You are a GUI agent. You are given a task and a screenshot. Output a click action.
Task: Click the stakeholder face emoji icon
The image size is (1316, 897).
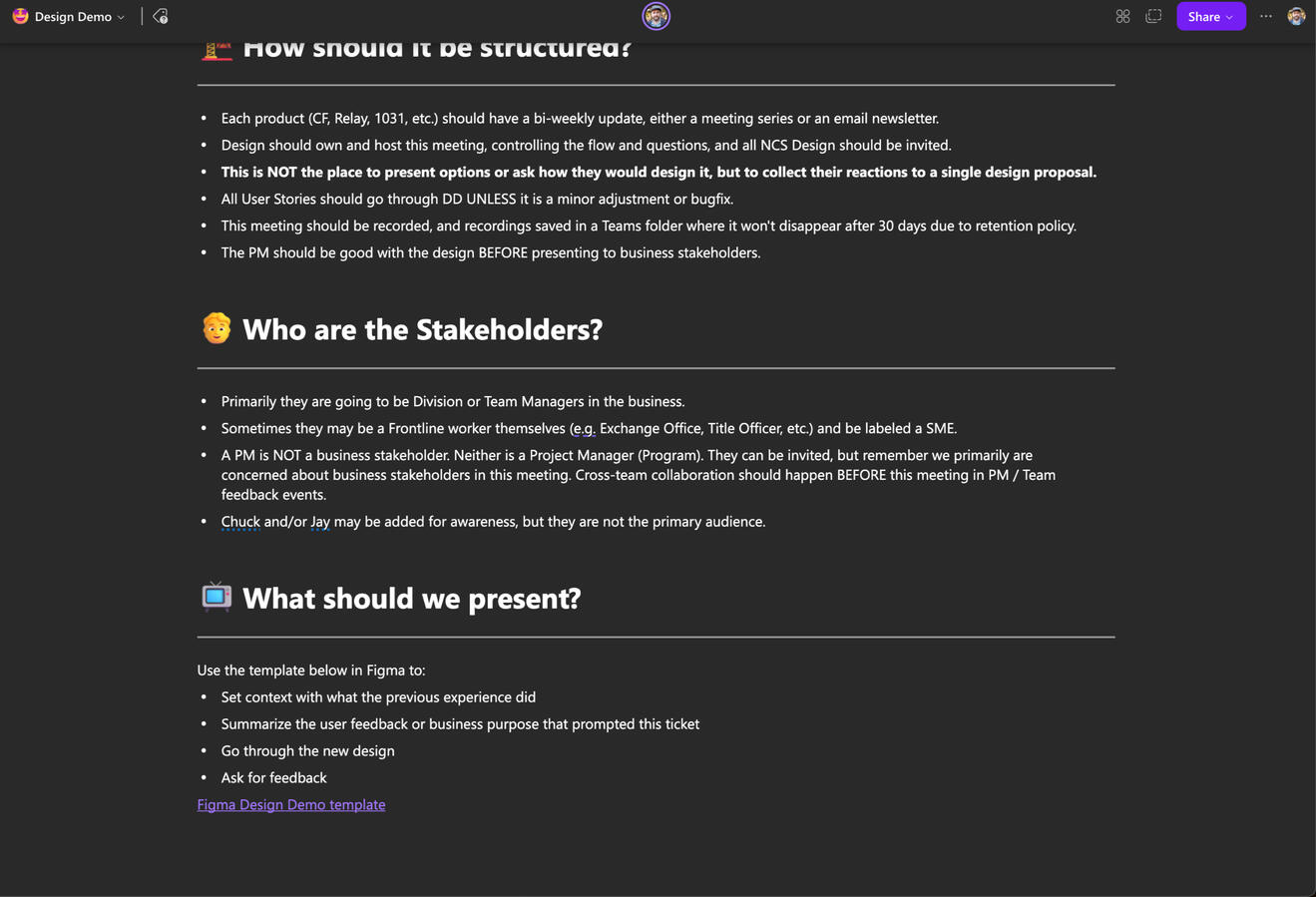point(217,328)
